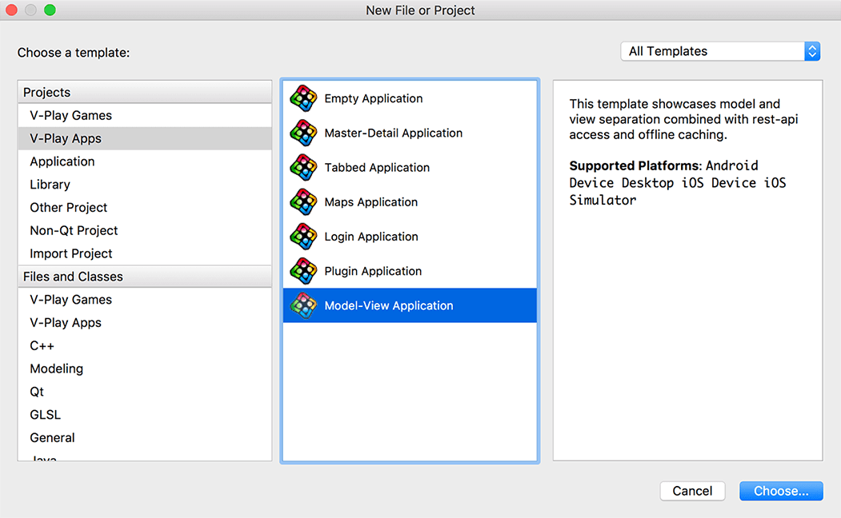Image resolution: width=841 pixels, height=518 pixels.
Task: Click the Tabbed Application template icon
Action: (x=303, y=167)
